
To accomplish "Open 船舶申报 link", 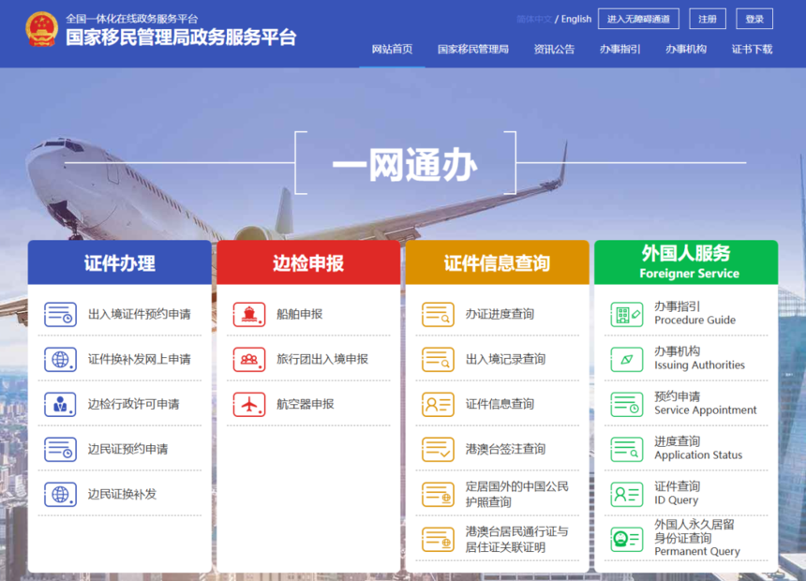I will pos(300,314).
